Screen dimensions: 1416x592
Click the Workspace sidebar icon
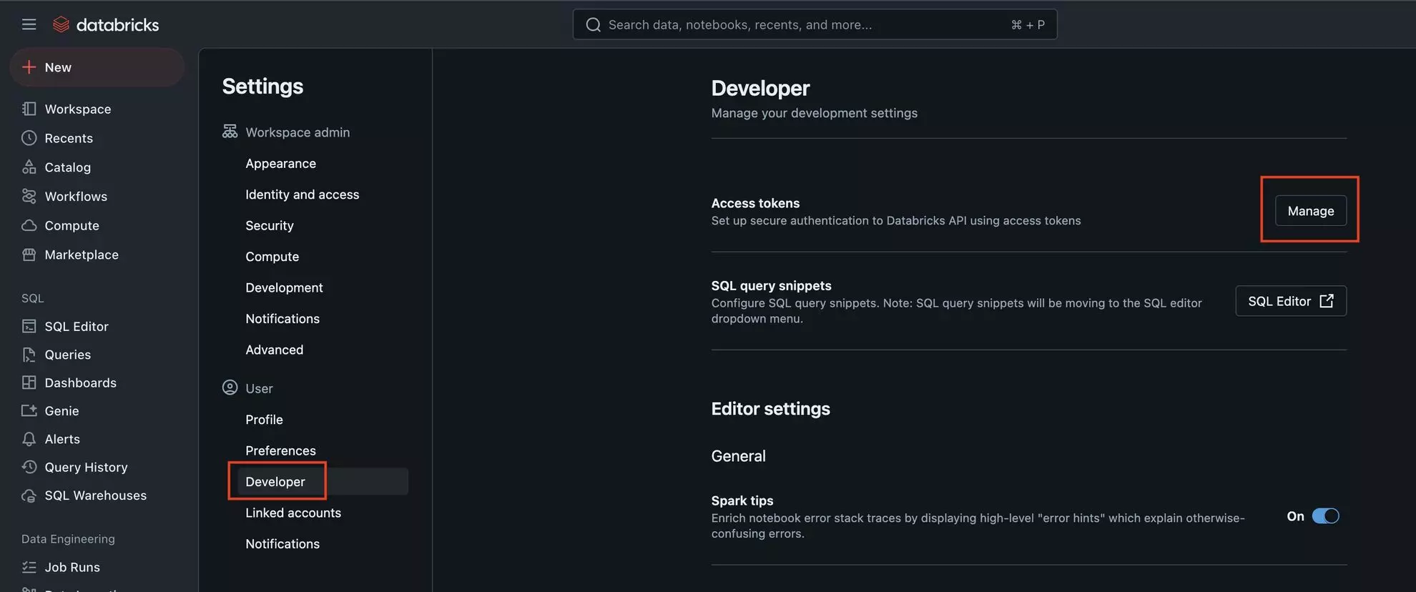pos(29,109)
